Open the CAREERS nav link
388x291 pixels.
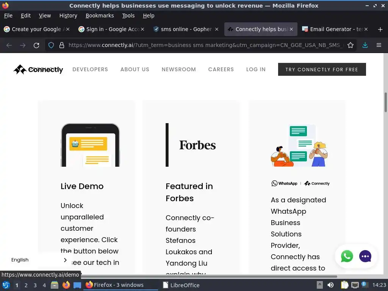221,70
